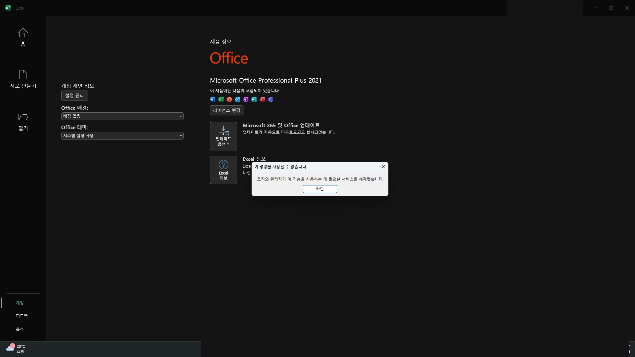The height and width of the screenshot is (357, 635).
Task: Close the error message dialog
Action: coord(383,167)
